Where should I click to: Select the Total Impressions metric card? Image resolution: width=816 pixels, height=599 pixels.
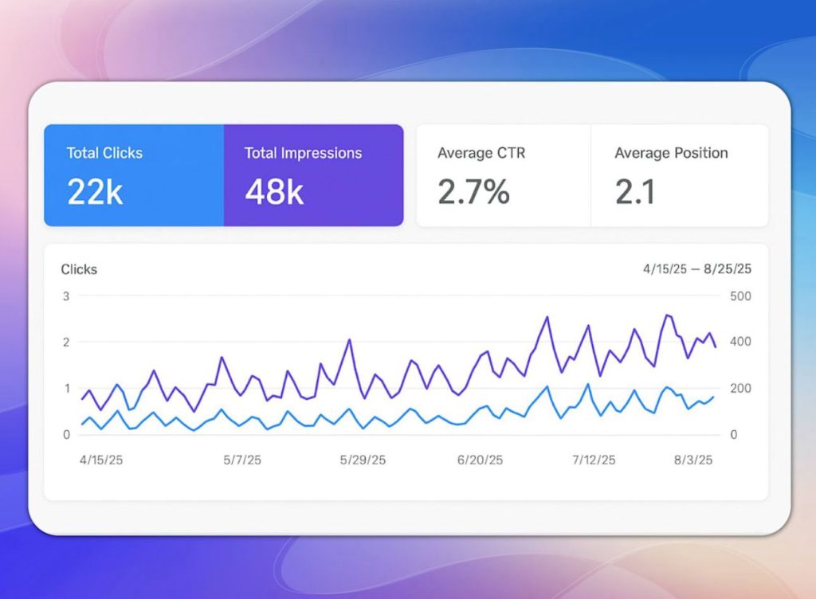(x=312, y=174)
